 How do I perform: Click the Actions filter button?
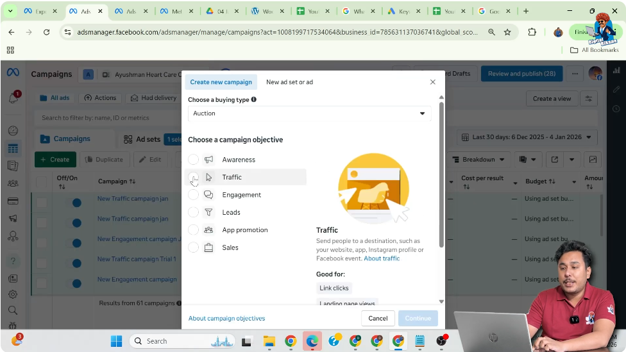point(100,97)
